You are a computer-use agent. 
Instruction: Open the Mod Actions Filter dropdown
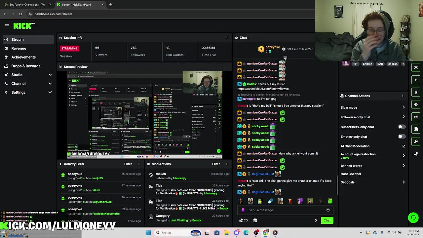216,164
